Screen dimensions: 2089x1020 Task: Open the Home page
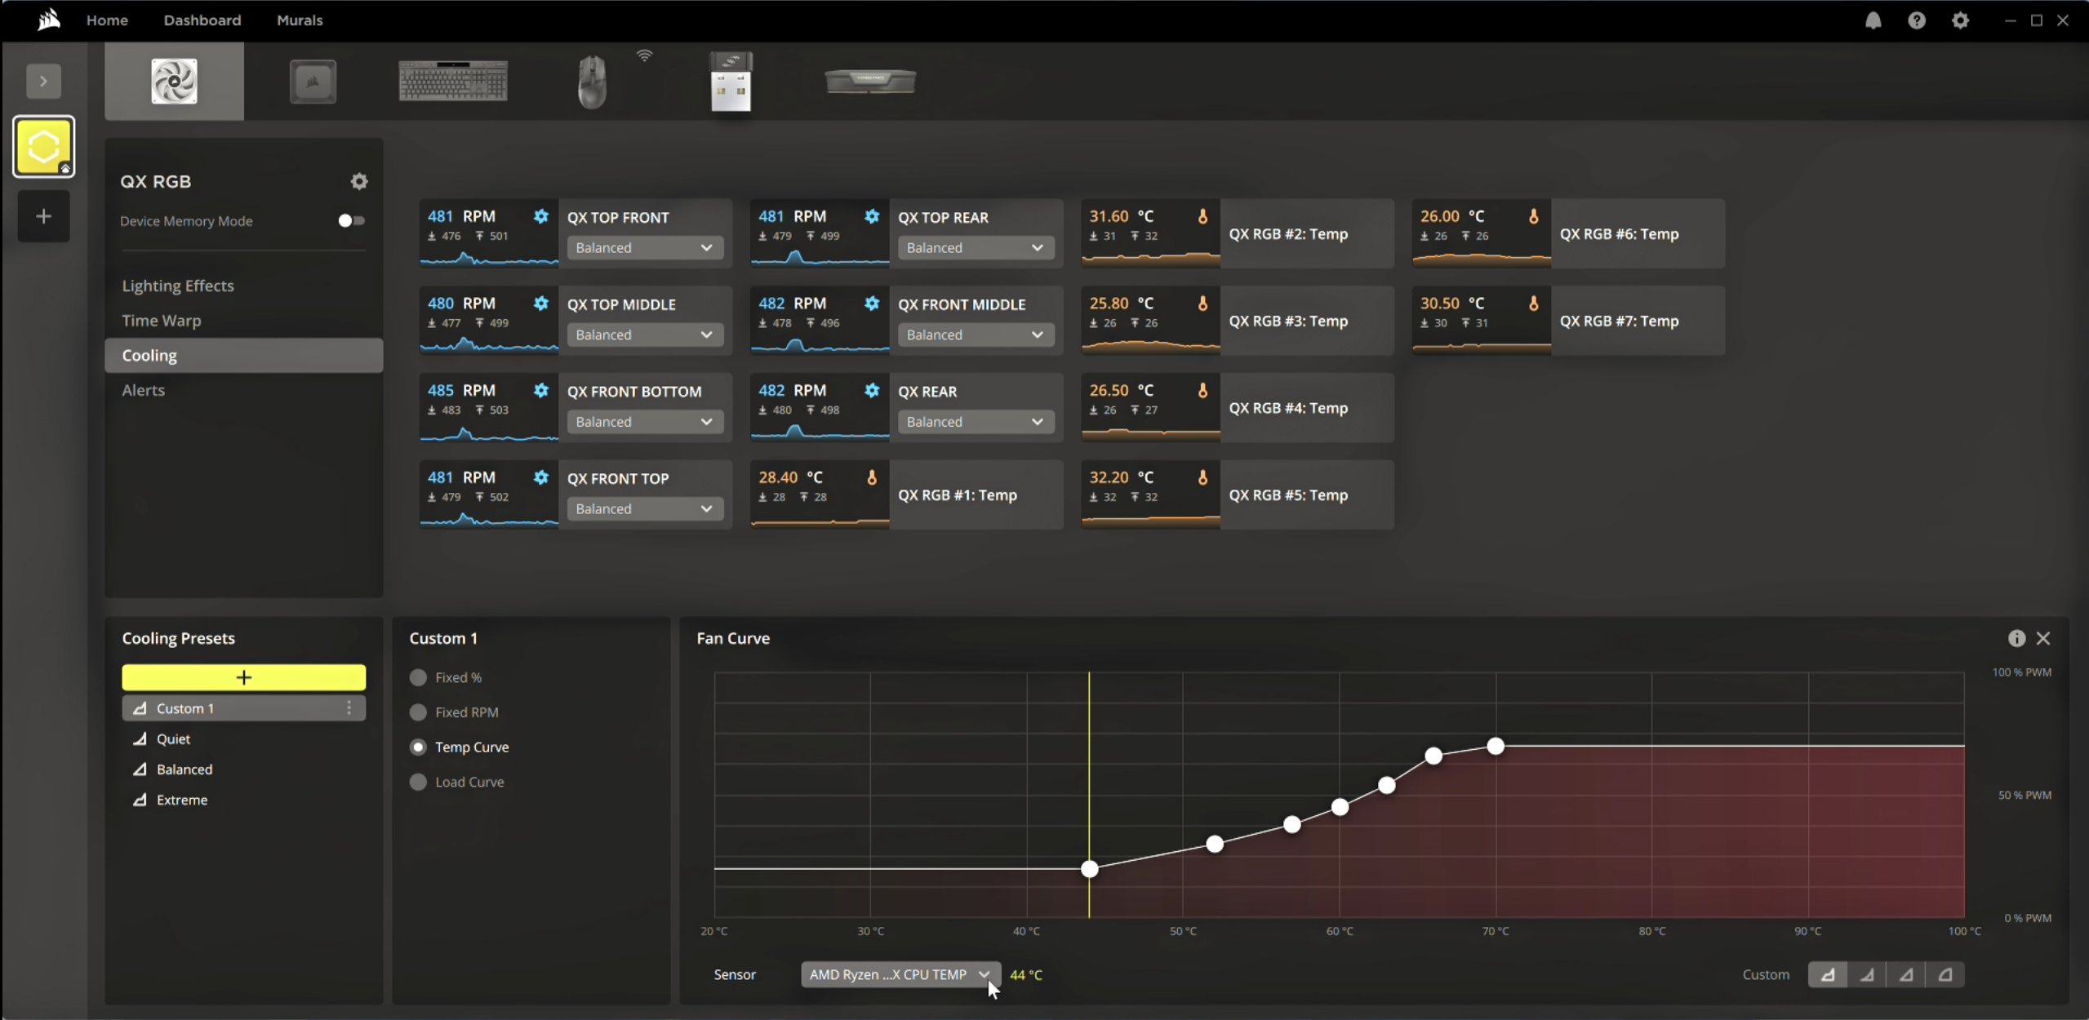(107, 20)
